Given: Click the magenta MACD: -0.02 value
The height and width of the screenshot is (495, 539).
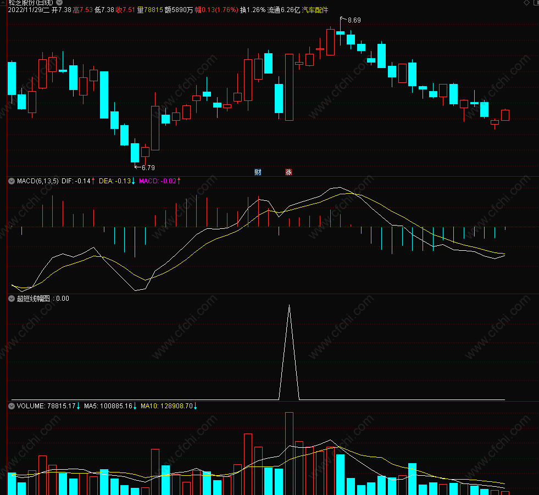Looking at the screenshot, I should [x=158, y=181].
